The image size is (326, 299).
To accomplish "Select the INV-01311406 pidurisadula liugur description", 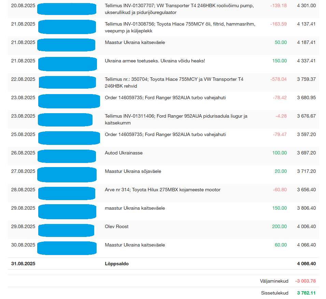I will [176, 119].
